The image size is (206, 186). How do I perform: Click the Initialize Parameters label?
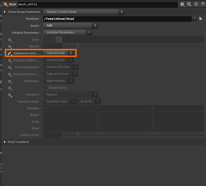click(x=26, y=33)
